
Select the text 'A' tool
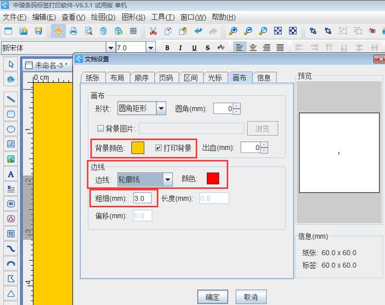point(11,174)
